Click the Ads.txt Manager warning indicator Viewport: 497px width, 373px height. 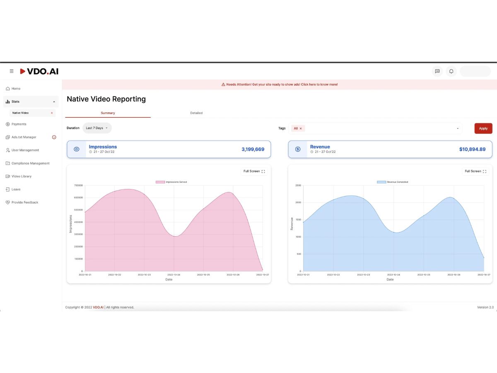click(x=54, y=137)
